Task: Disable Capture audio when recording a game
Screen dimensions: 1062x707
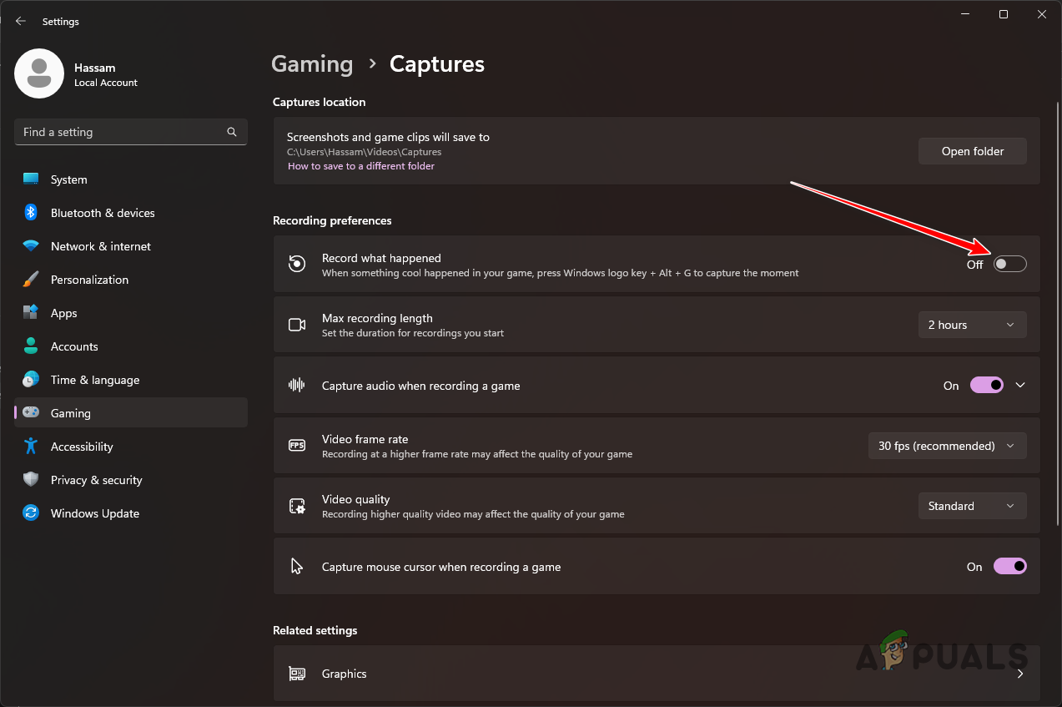Action: 987,385
